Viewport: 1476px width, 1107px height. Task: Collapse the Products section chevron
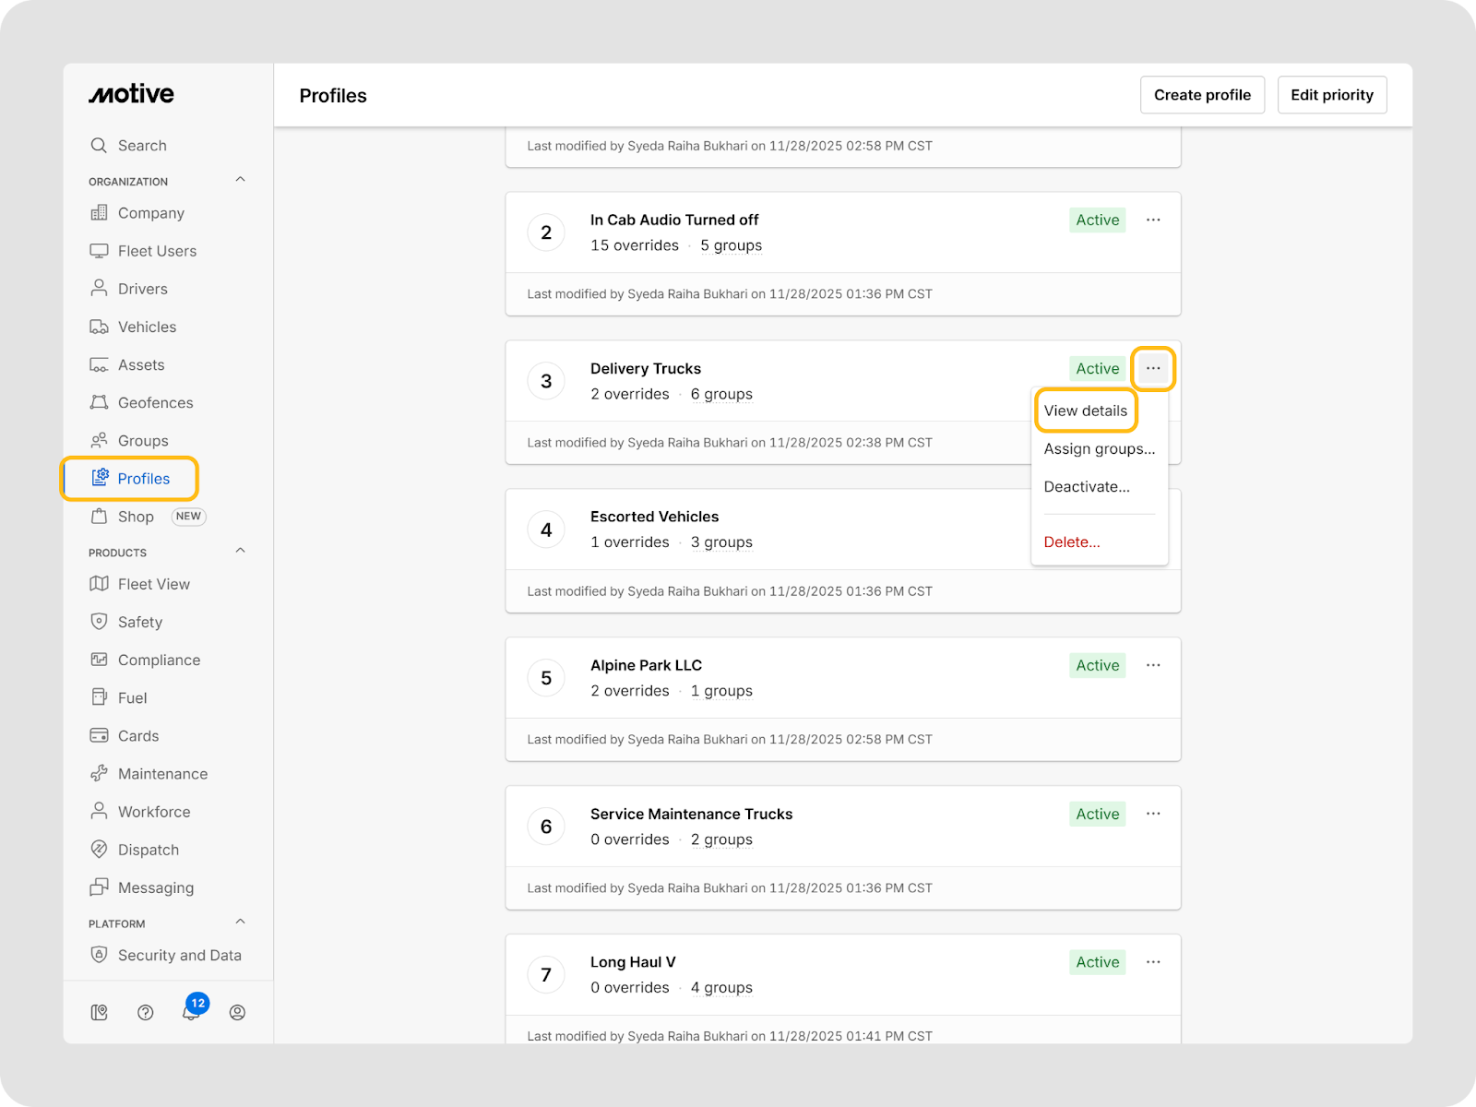click(241, 551)
